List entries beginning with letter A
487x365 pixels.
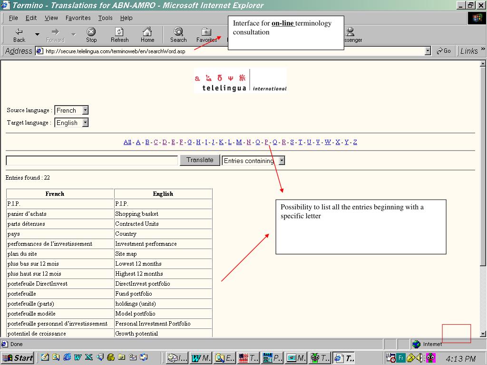coord(138,142)
